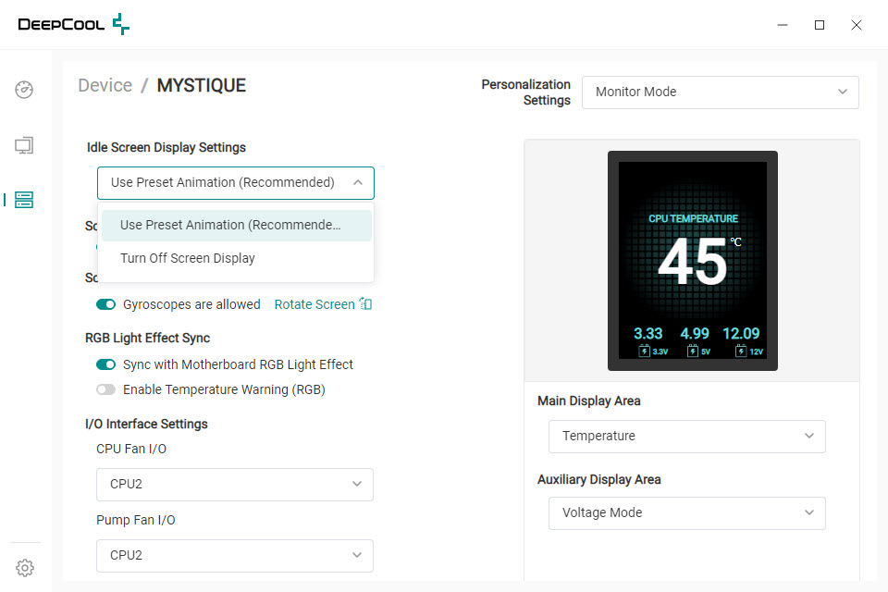
Task: Click the RGB Light Effect Sync heading
Action: click(148, 339)
